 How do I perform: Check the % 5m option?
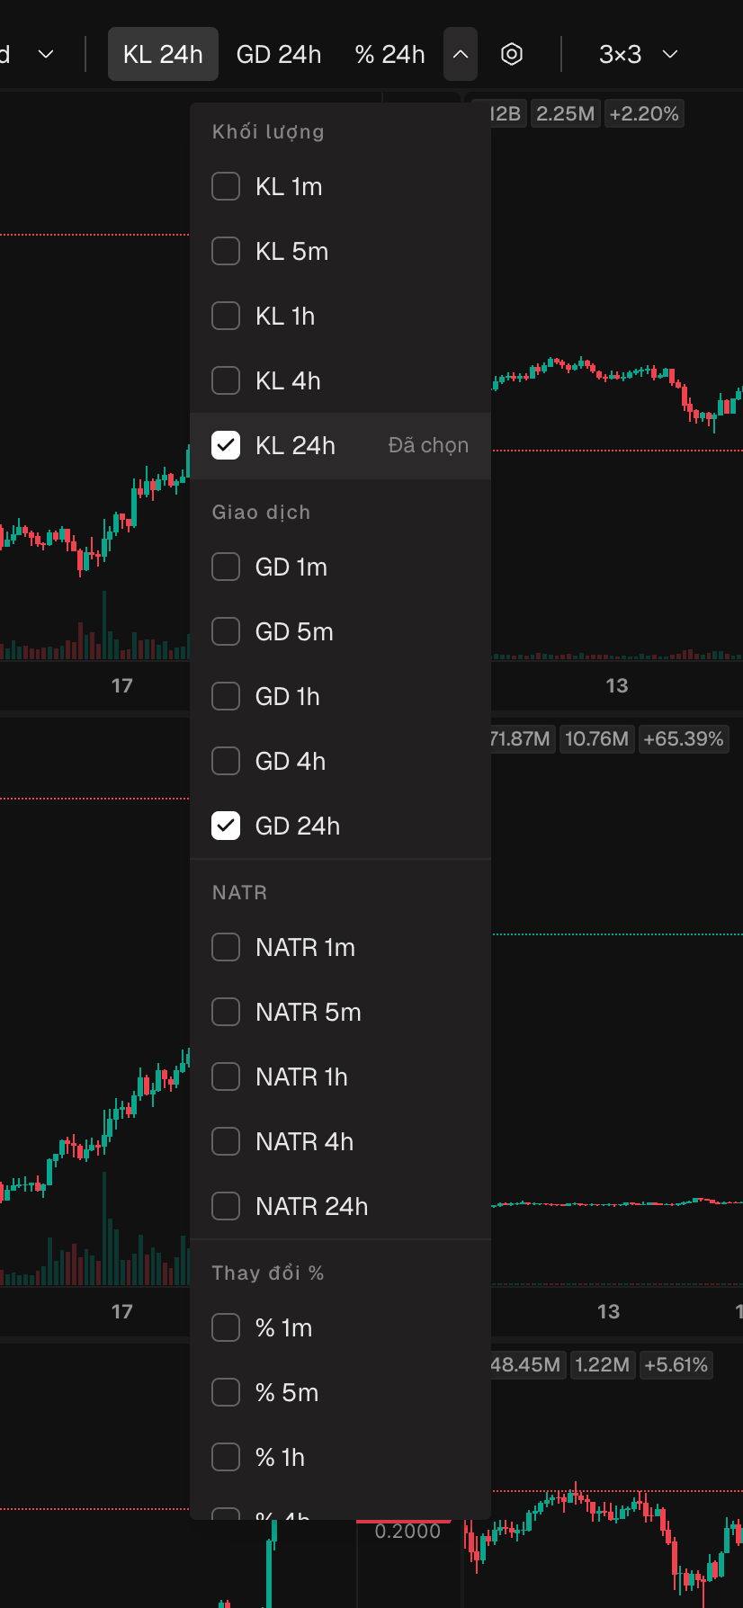(226, 1392)
